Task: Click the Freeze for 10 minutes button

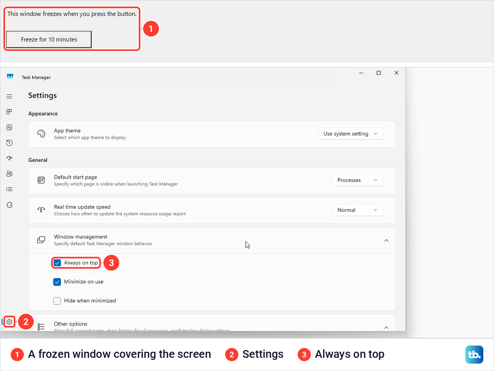Action: (x=49, y=39)
